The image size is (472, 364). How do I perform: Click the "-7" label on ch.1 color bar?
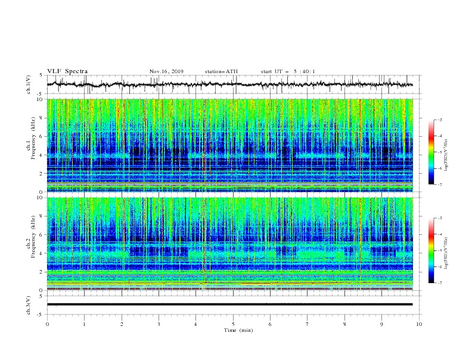pos(440,184)
